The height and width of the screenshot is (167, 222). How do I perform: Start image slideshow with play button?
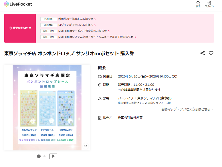(53, 156)
